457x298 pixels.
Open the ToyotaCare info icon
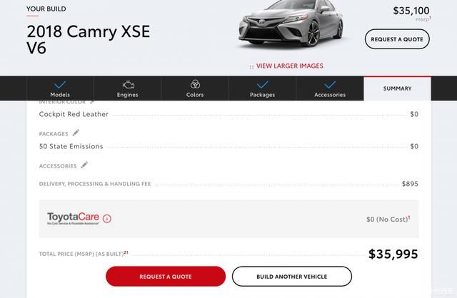107,218
